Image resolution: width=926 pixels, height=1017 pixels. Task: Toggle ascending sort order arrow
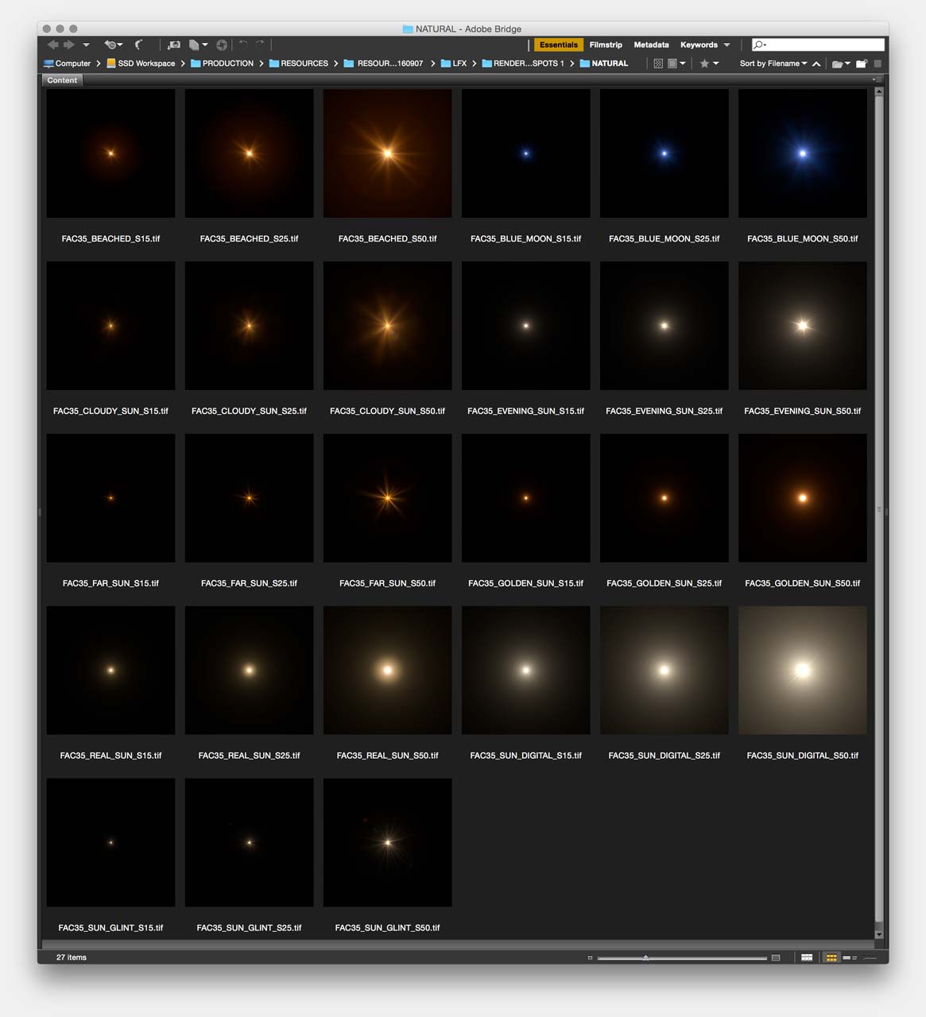coord(816,64)
